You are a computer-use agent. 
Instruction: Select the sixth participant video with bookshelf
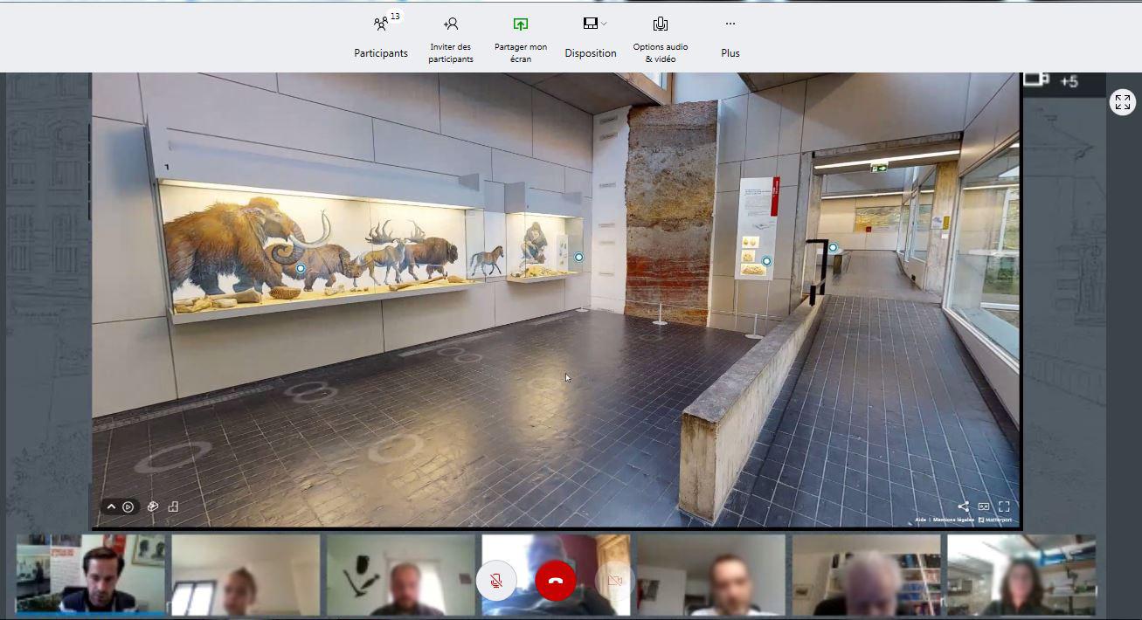[866, 575]
